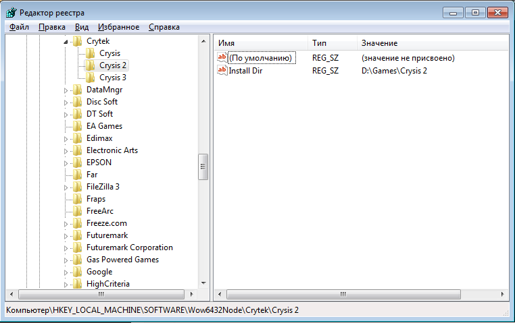Expand the Futuremark key
Image resolution: width=515 pixels, height=323 pixels.
[x=66, y=236]
